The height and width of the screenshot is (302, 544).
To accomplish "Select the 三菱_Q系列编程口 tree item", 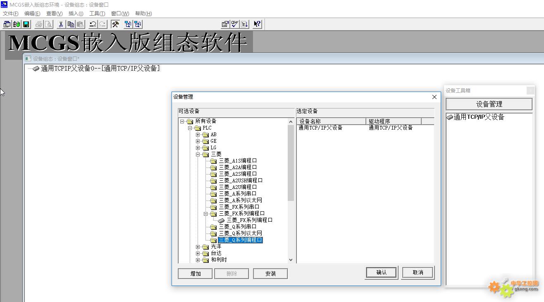I will pyautogui.click(x=241, y=240).
